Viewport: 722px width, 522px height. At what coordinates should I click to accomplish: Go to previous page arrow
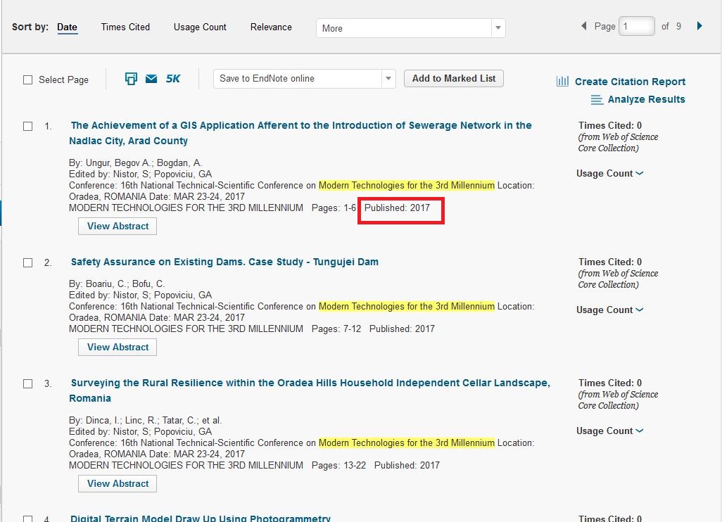[x=583, y=26]
